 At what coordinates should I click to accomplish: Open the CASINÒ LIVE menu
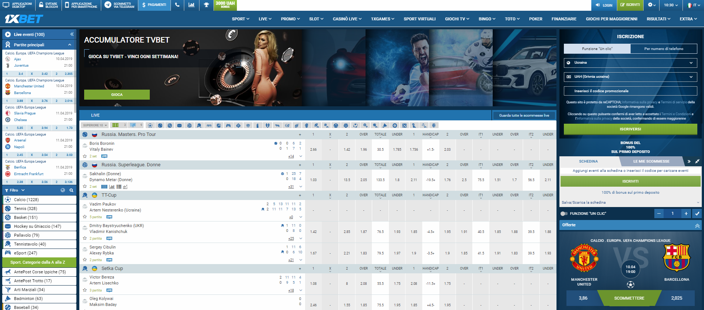point(347,19)
